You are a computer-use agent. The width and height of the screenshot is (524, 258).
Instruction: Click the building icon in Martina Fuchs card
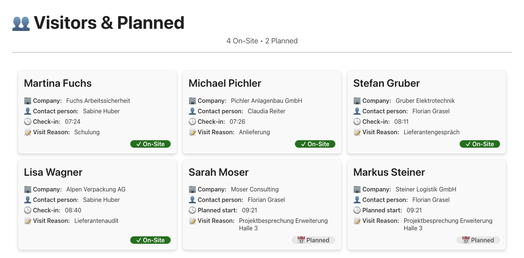click(x=28, y=101)
